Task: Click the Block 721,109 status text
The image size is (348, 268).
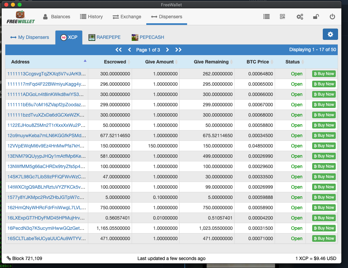Action: coord(27,258)
